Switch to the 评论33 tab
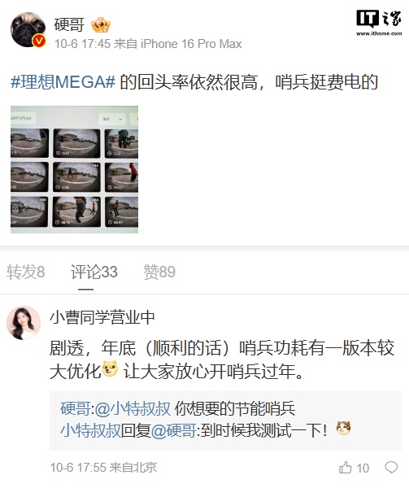The image size is (409, 488). 94,272
